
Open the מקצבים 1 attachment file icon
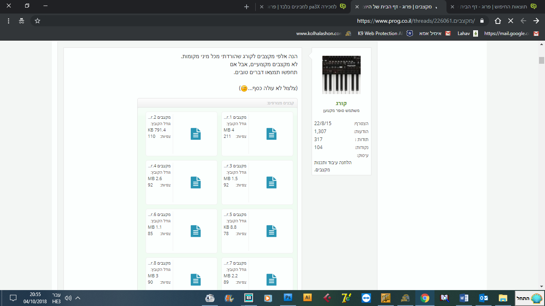point(271,134)
